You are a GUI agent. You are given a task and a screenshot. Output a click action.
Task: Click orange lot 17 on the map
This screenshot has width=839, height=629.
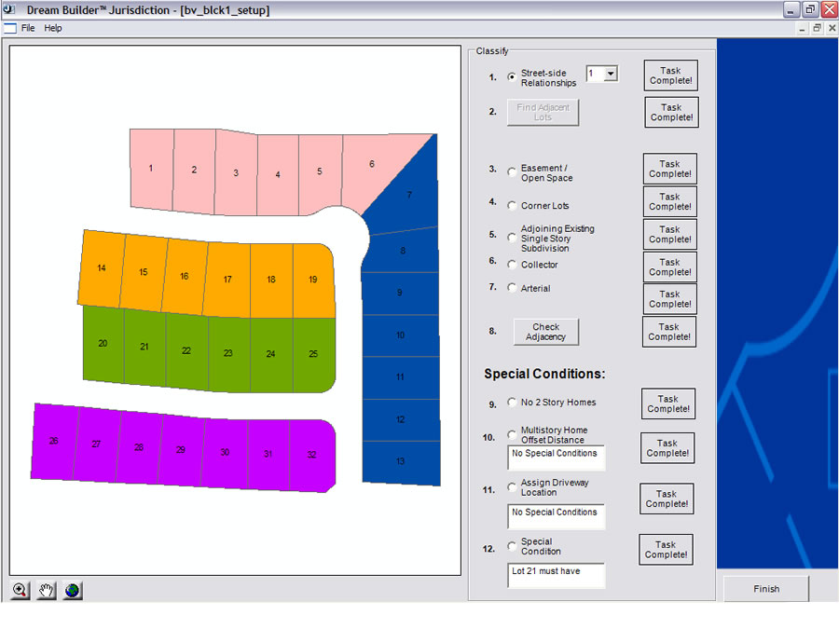point(228,280)
